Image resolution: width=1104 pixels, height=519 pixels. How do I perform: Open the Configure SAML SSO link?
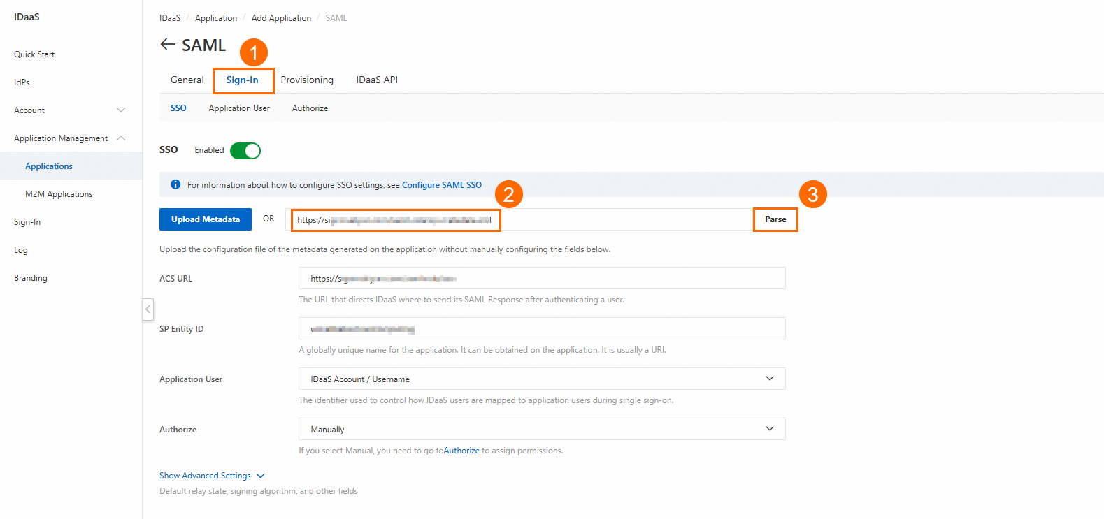click(442, 185)
